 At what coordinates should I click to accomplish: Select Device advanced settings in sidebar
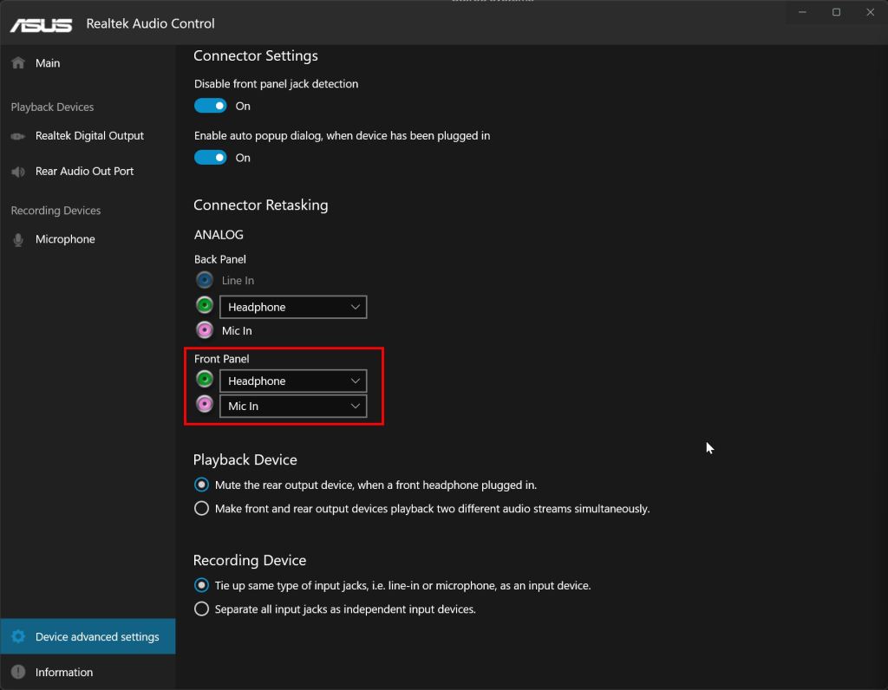(88, 636)
